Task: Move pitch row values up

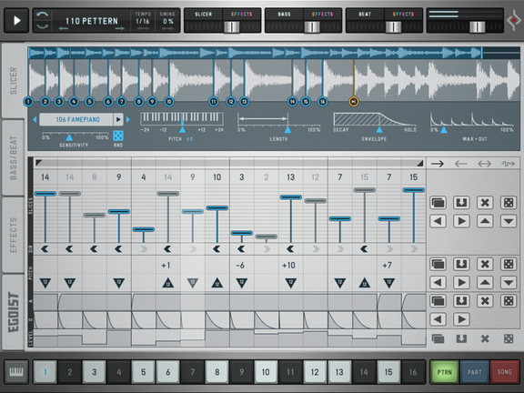Action: point(485,283)
